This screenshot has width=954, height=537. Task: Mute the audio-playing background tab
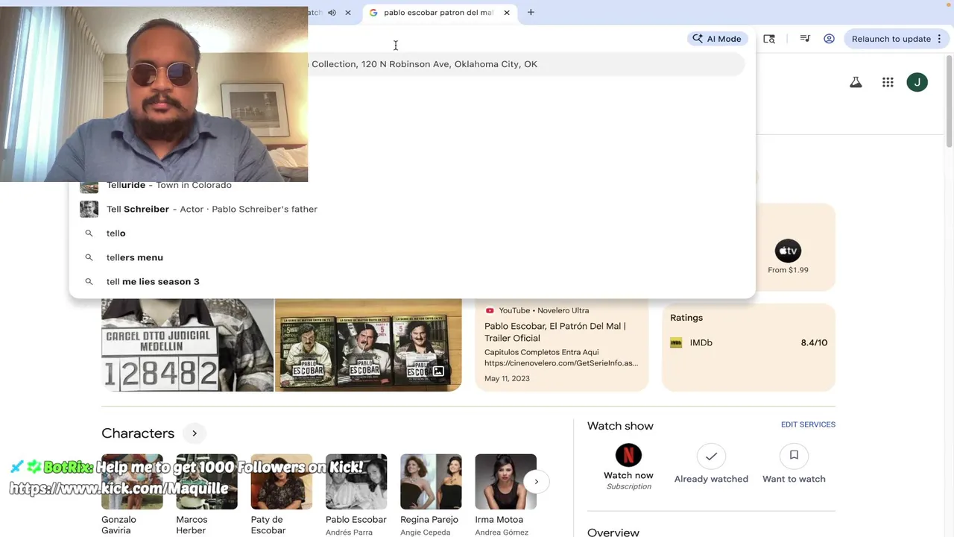coord(332,13)
